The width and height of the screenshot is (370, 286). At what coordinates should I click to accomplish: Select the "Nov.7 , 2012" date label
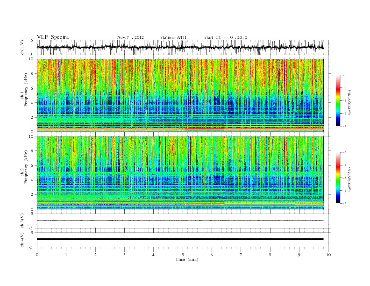pos(130,37)
